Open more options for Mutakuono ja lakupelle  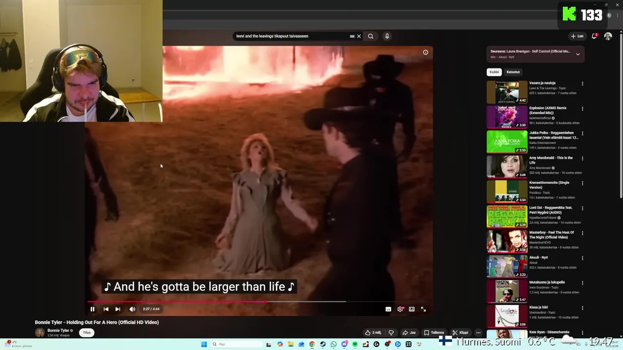[x=582, y=283]
